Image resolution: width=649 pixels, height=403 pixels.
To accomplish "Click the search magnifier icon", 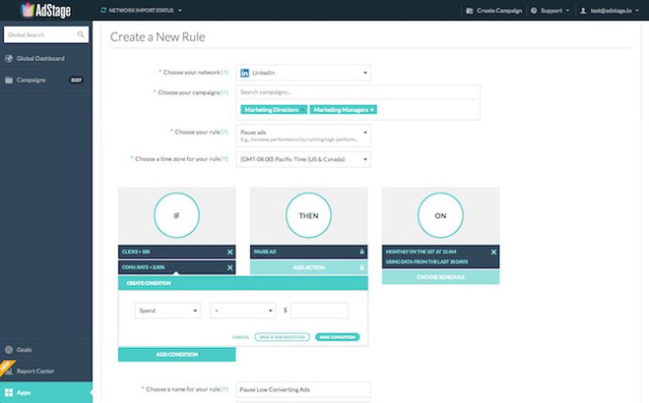I will click(80, 34).
